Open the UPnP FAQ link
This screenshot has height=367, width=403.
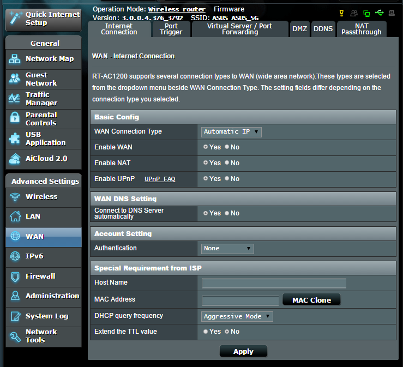click(x=160, y=179)
